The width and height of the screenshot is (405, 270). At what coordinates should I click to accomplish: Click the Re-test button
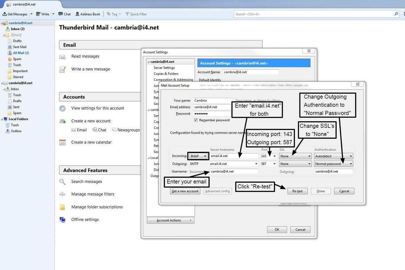(x=298, y=191)
